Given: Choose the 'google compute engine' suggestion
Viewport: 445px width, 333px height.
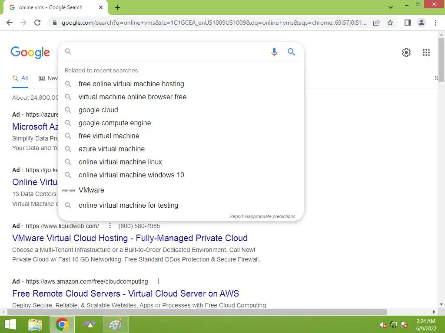Looking at the screenshot, I should (181, 123).
